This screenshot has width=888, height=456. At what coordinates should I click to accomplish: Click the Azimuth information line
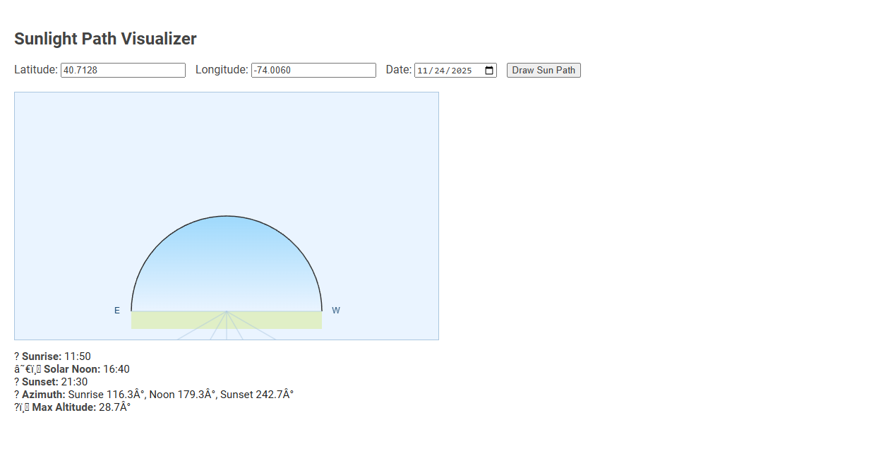tap(154, 394)
